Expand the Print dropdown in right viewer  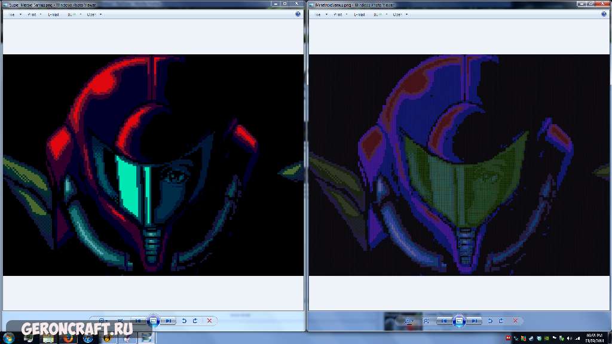(x=340, y=14)
